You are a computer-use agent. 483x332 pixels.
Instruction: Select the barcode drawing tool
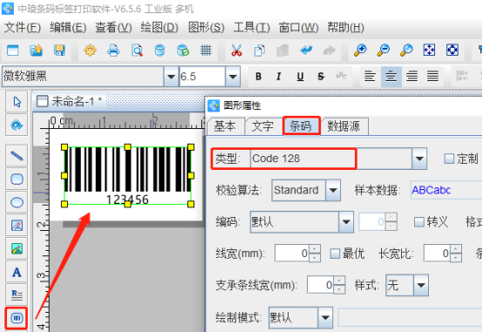click(x=17, y=318)
